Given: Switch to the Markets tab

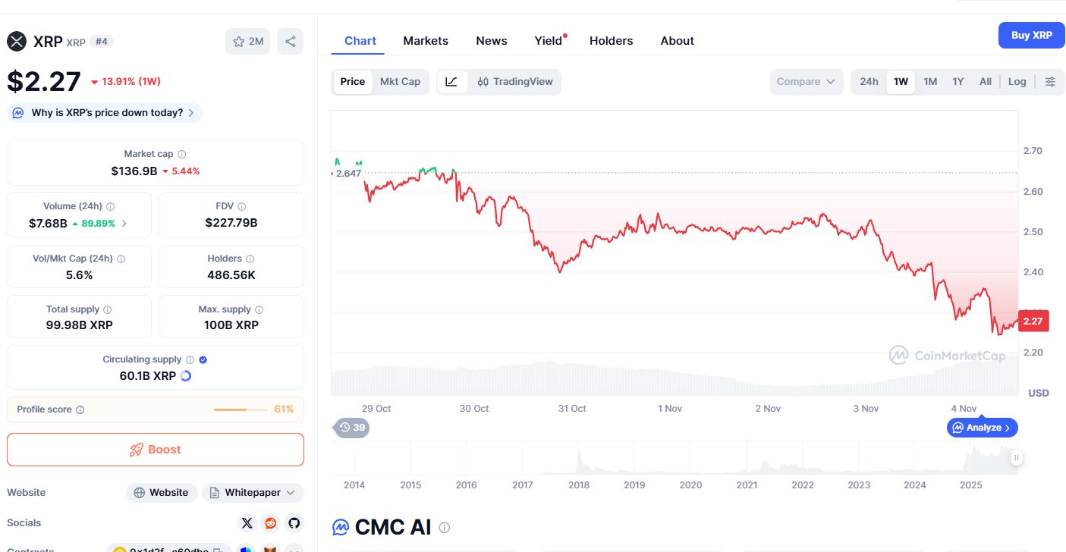Looking at the screenshot, I should tap(426, 41).
